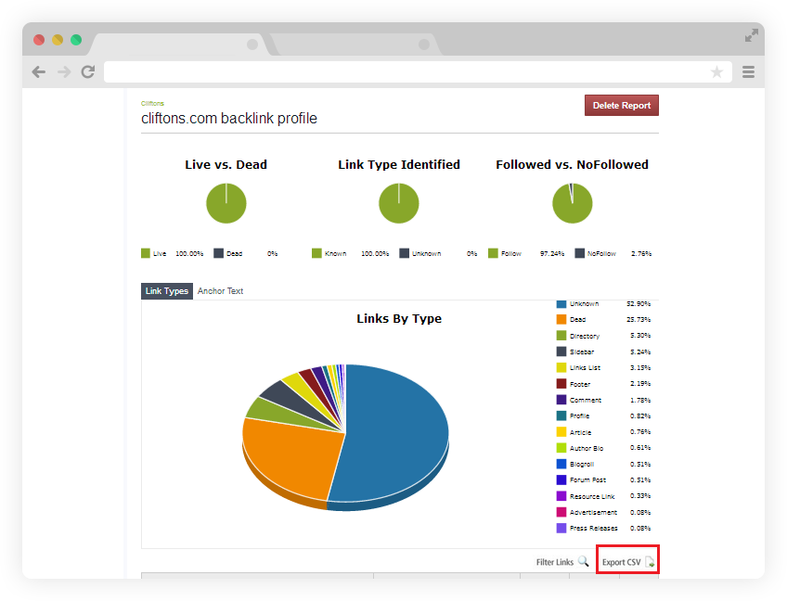Follow the Cliftons breadcrumb link
Screen dimensions: 787x601
point(152,103)
